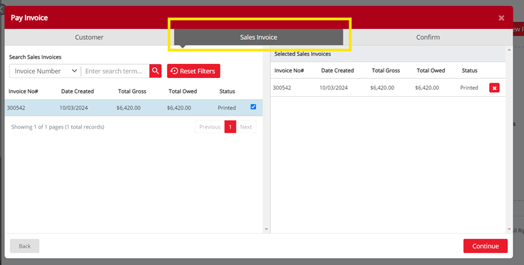Click Invoice No# header in search results
The width and height of the screenshot is (524, 265).
(23, 91)
